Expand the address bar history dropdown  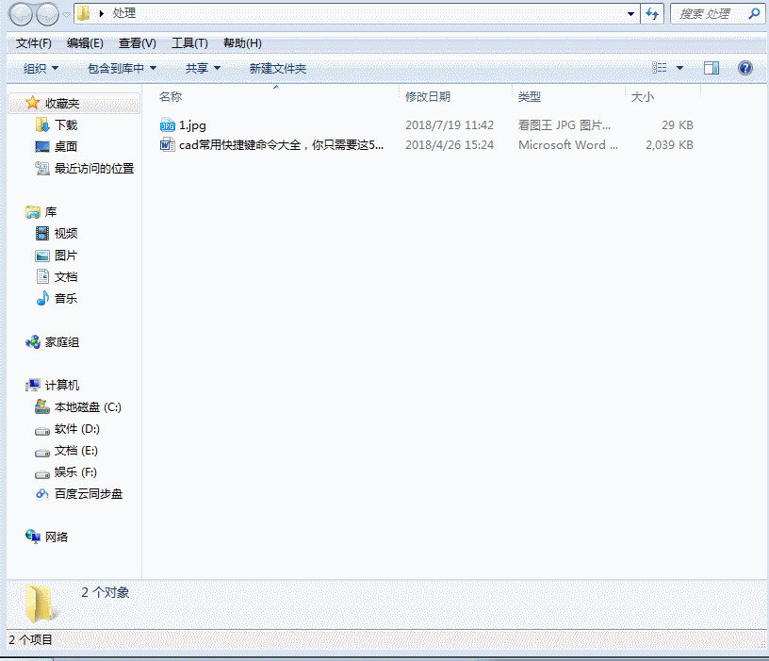(630, 14)
